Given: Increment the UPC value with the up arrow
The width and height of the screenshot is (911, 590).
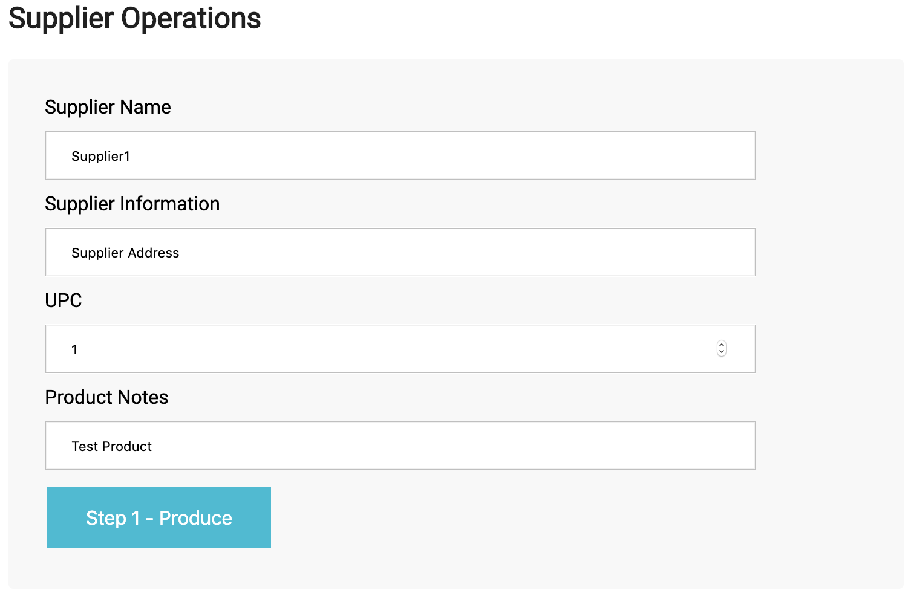Looking at the screenshot, I should click(721, 345).
